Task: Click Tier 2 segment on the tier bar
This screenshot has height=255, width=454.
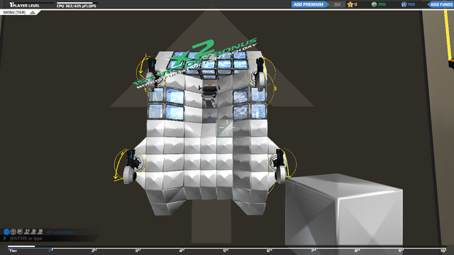Action: 73,250
